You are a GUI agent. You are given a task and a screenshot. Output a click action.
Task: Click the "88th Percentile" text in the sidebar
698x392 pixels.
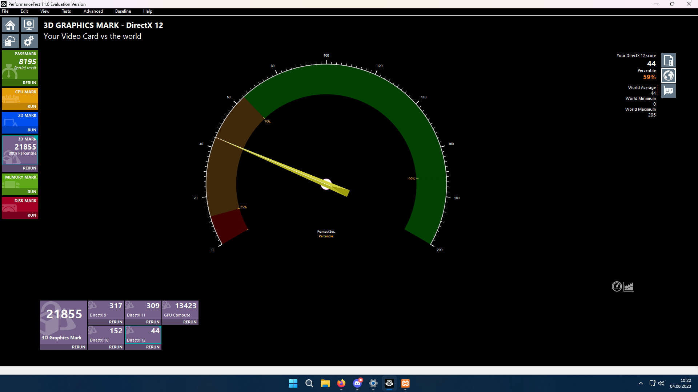coord(23,153)
